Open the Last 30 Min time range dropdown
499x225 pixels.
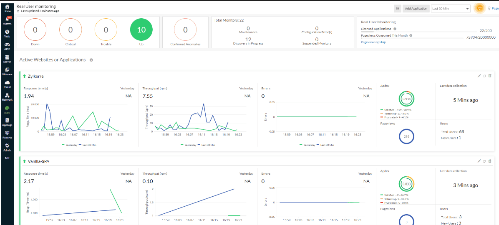click(x=451, y=9)
